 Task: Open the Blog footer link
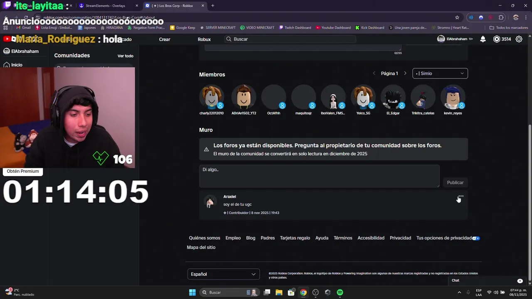(x=251, y=238)
